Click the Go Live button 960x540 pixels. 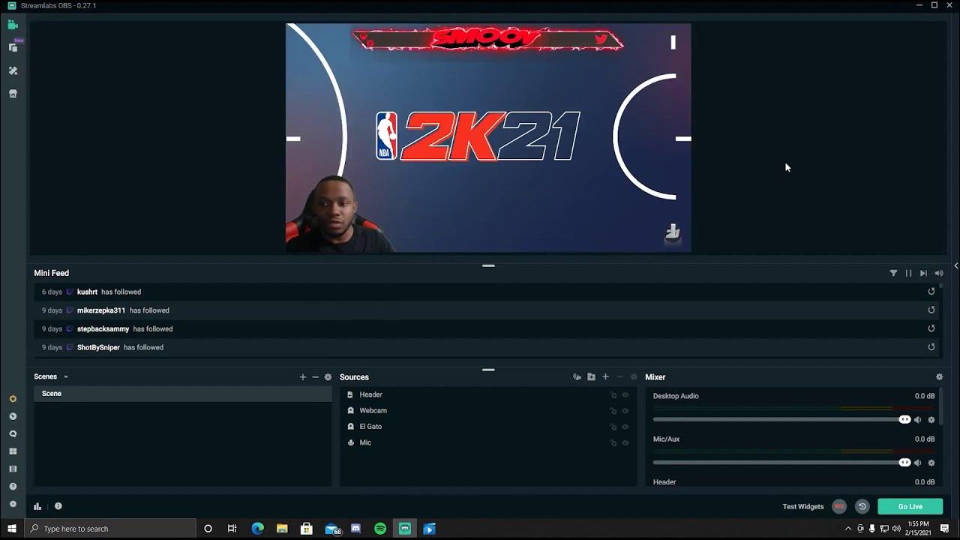910,507
